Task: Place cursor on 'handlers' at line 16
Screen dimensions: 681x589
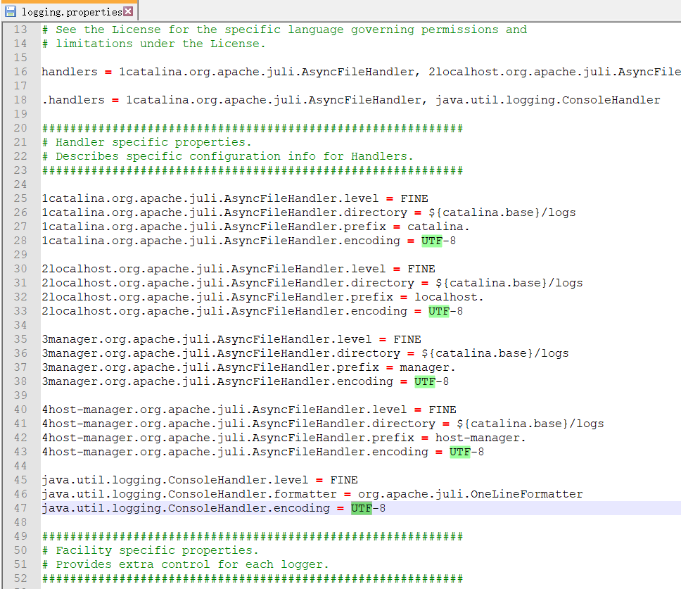Action: pos(70,72)
